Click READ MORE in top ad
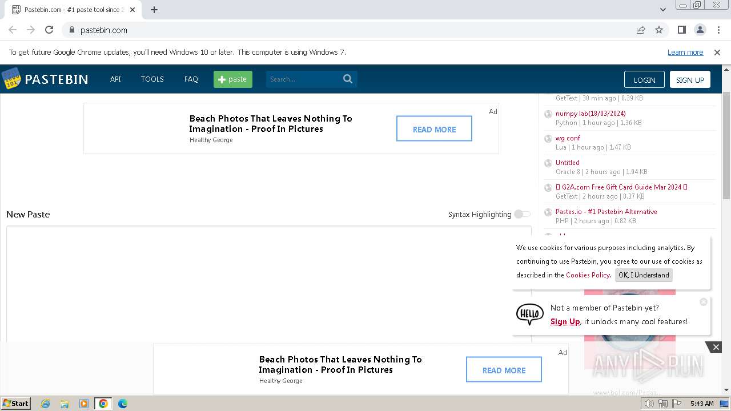731x411 pixels. click(434, 128)
